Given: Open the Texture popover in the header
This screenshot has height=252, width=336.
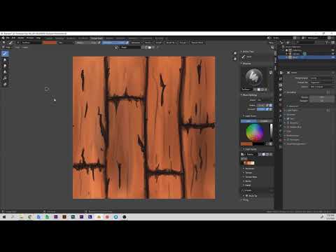Looking at the screenshot, I should coord(148,43).
